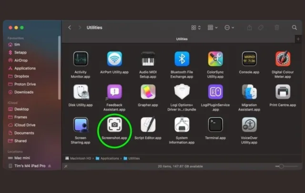Open Documents in sidebar
The width and height of the screenshot is (305, 193).
click(x=24, y=133)
